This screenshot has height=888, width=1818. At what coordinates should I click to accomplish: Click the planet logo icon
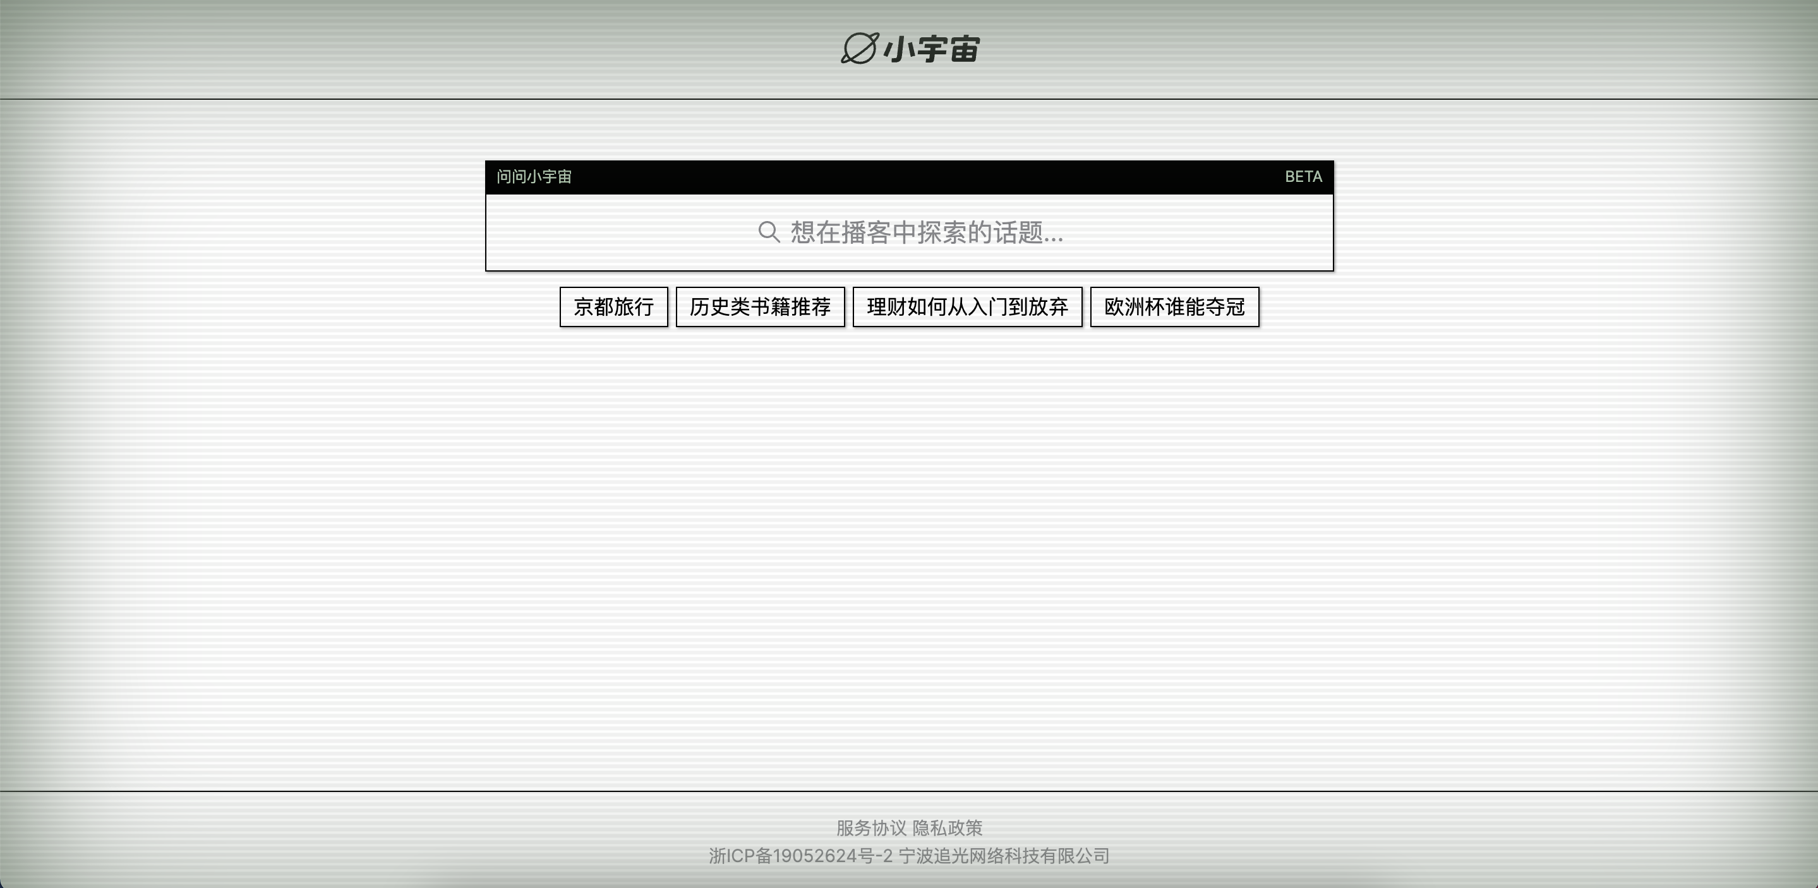pyautogui.click(x=859, y=48)
